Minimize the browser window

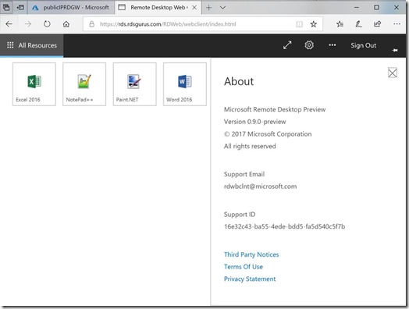(357, 8)
